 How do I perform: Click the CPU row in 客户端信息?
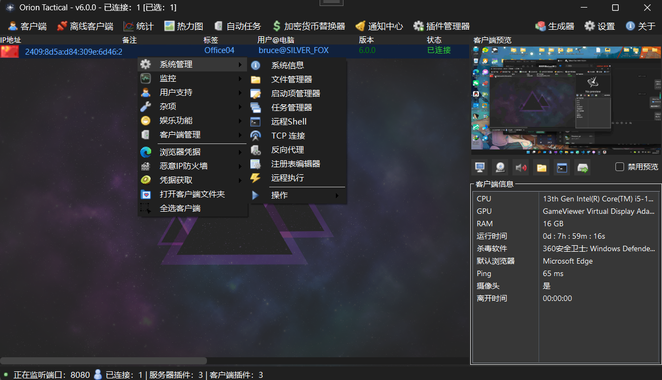(566, 199)
